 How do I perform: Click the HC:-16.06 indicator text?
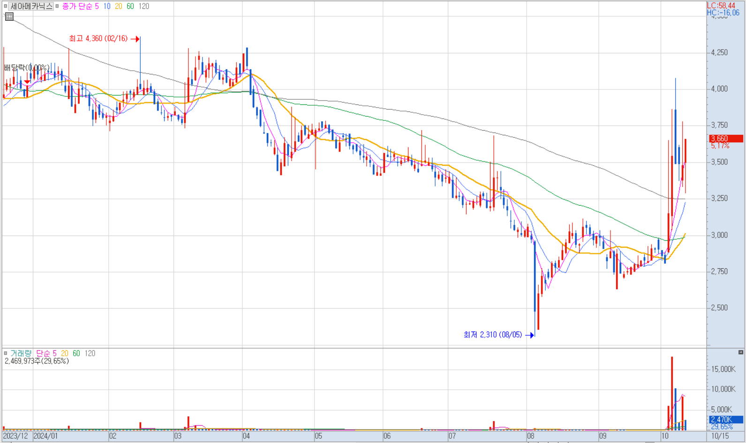click(x=723, y=13)
